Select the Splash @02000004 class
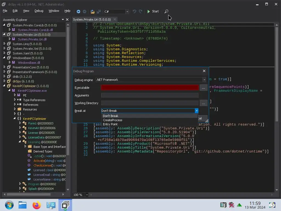The image size is (281, 211). 41,189
